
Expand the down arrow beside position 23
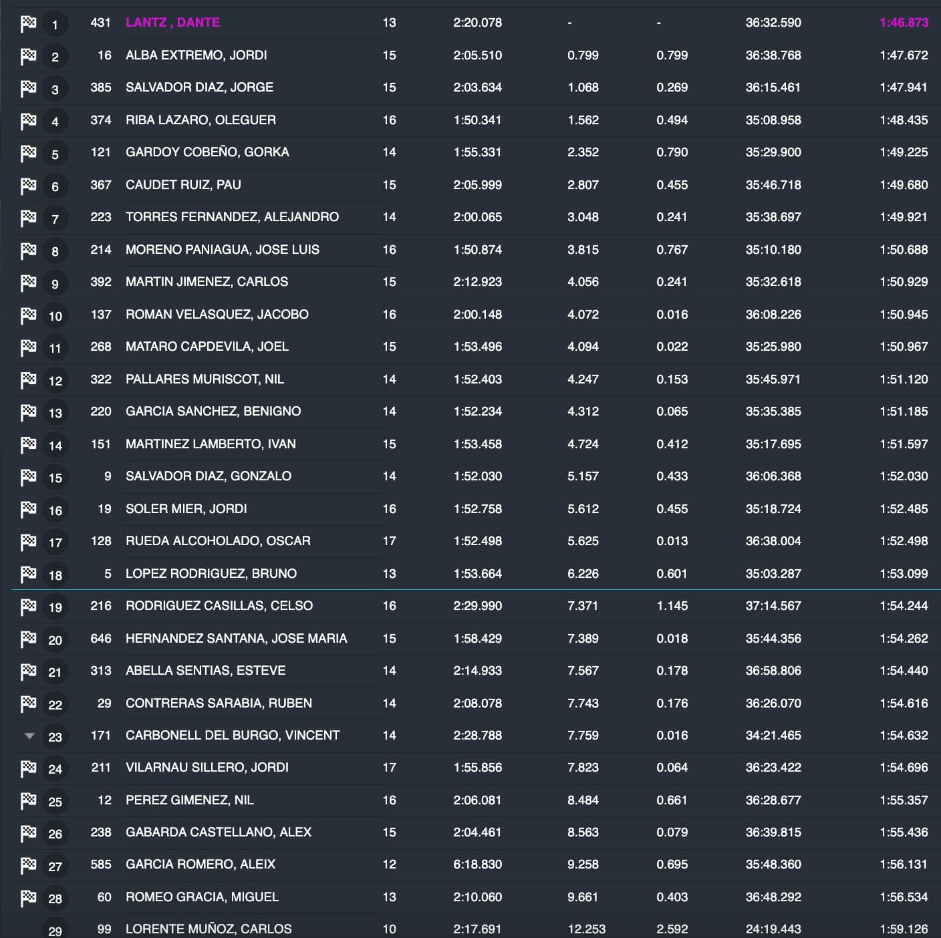click(x=29, y=736)
